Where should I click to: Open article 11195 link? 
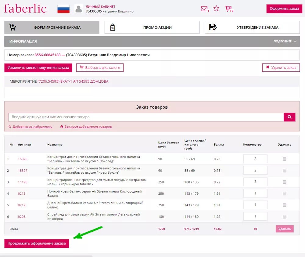coord(23,182)
